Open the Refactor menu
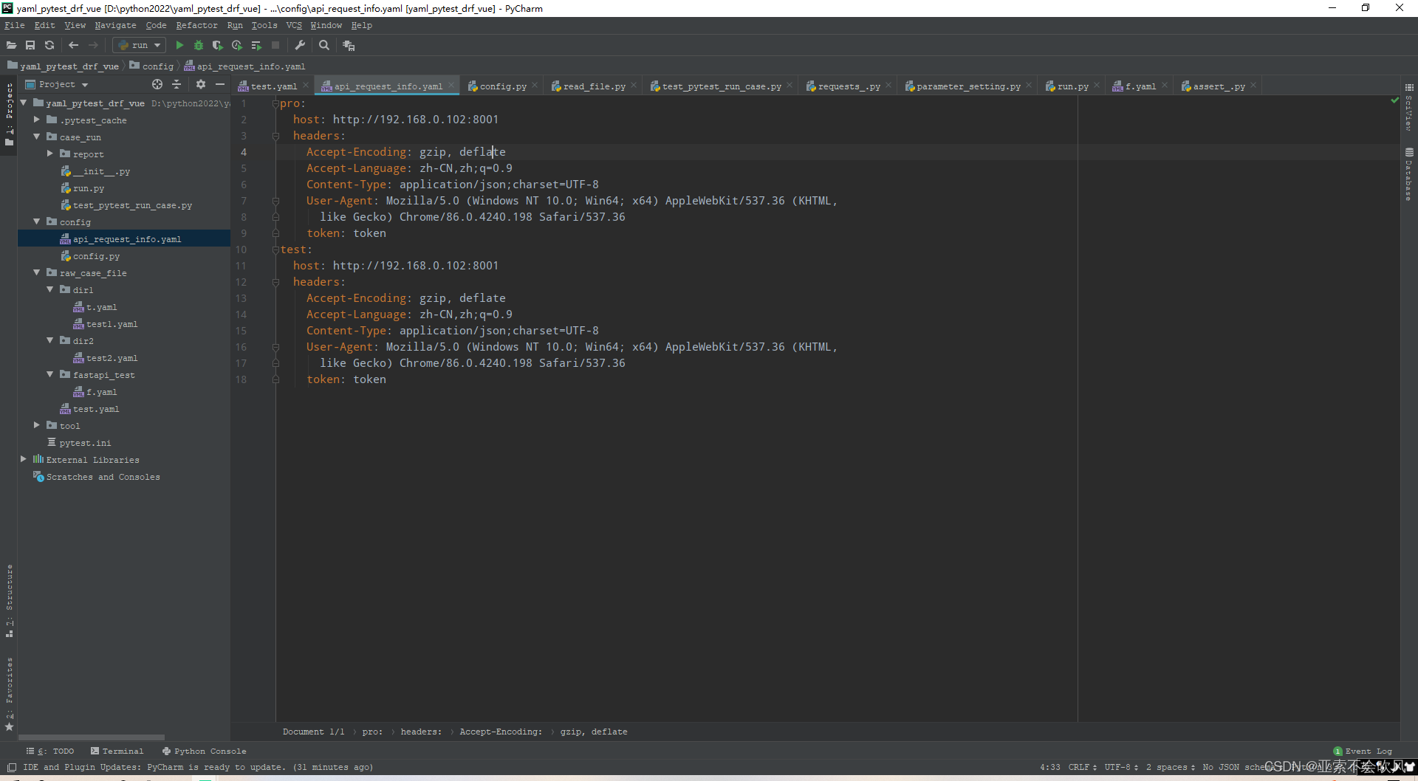The width and height of the screenshot is (1418, 781). tap(196, 25)
